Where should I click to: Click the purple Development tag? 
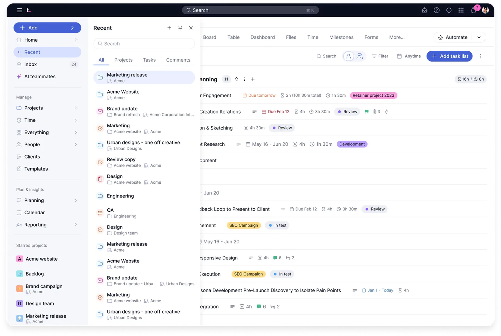[x=352, y=144]
